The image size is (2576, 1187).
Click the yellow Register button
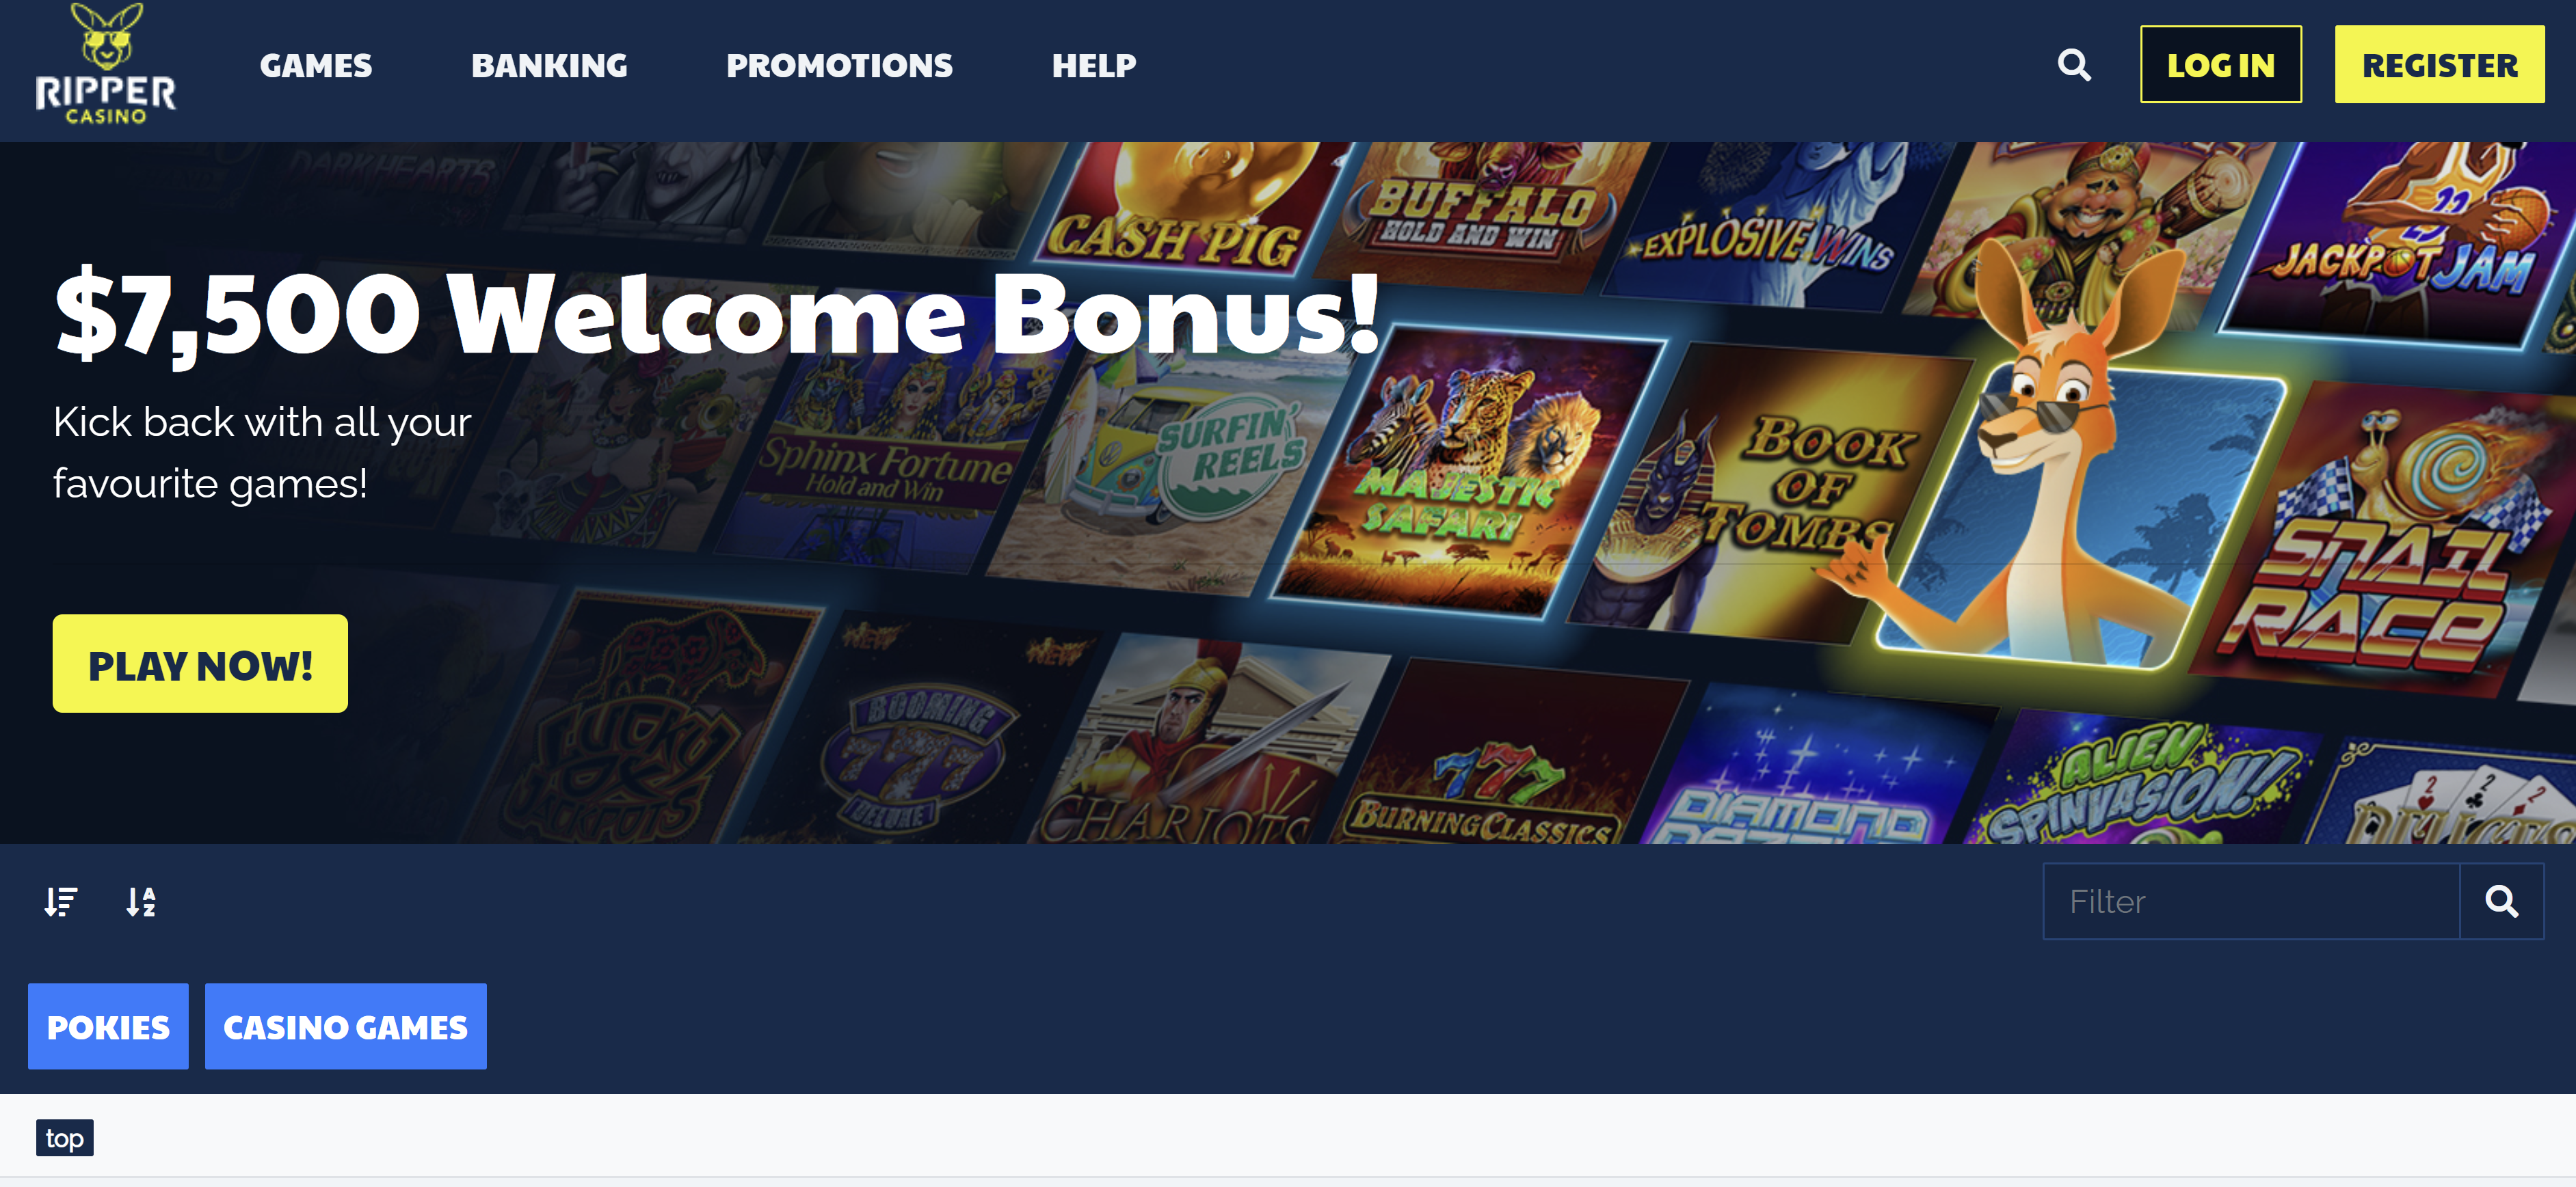(x=2439, y=65)
